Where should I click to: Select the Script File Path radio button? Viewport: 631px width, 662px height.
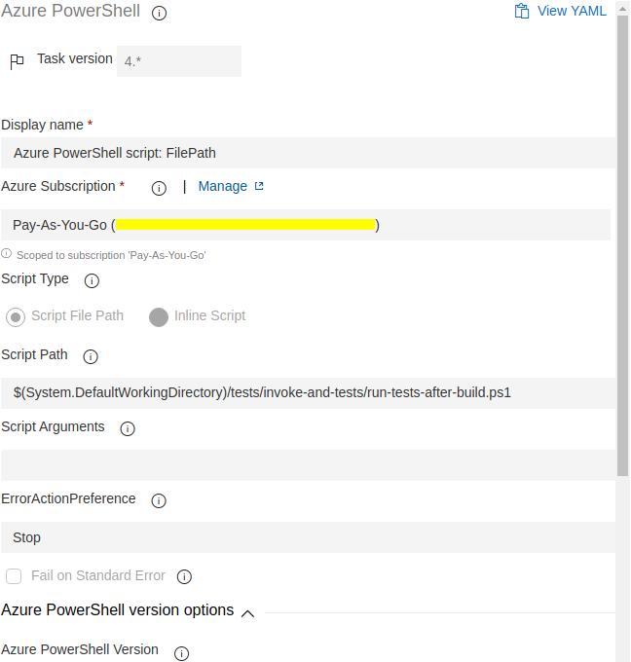coord(16,317)
